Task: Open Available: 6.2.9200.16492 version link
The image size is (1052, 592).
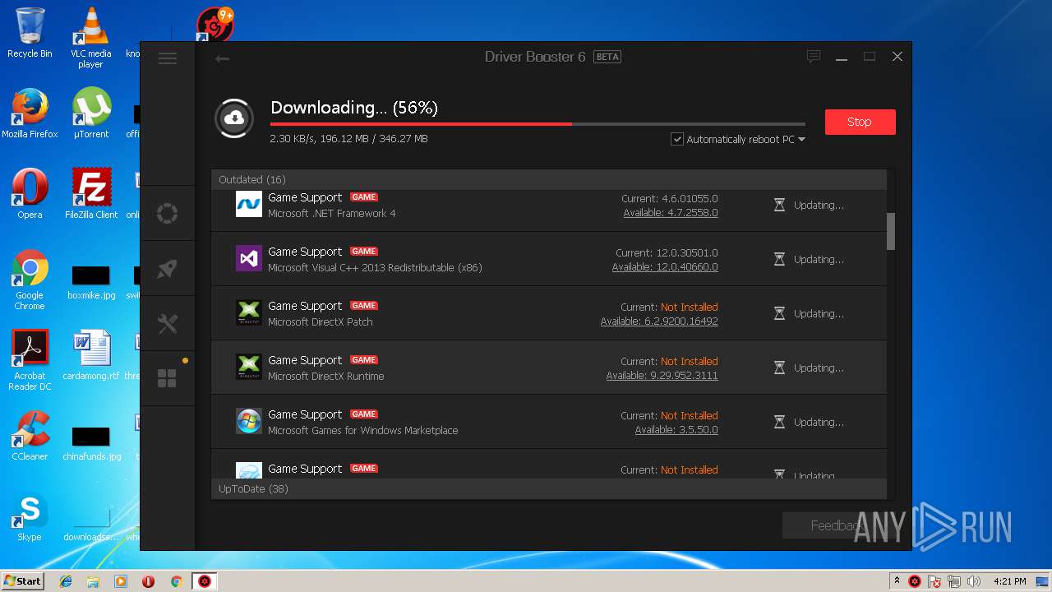Action: pos(659,321)
